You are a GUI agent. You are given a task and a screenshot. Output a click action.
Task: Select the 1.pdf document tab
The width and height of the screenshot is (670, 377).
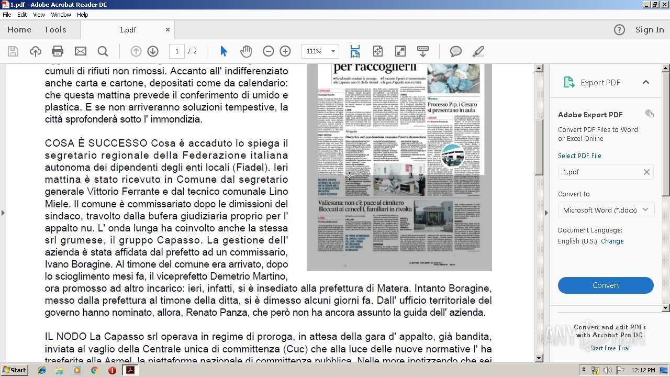click(x=128, y=30)
